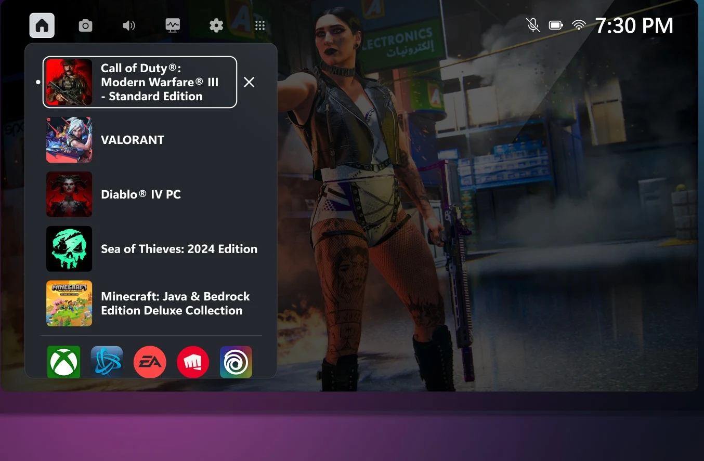
Task: Toggle the muted microphone status icon
Action: click(533, 25)
